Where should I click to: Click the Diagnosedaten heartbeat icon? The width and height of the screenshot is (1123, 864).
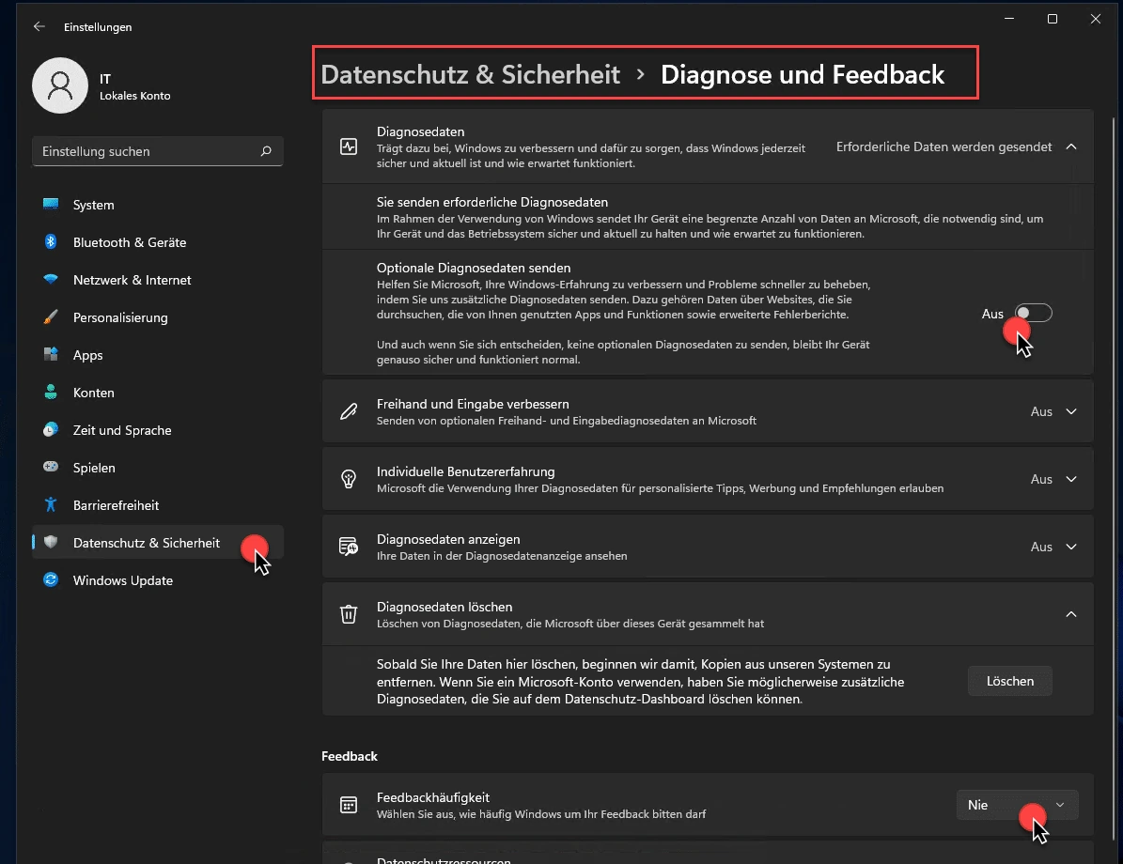click(349, 147)
